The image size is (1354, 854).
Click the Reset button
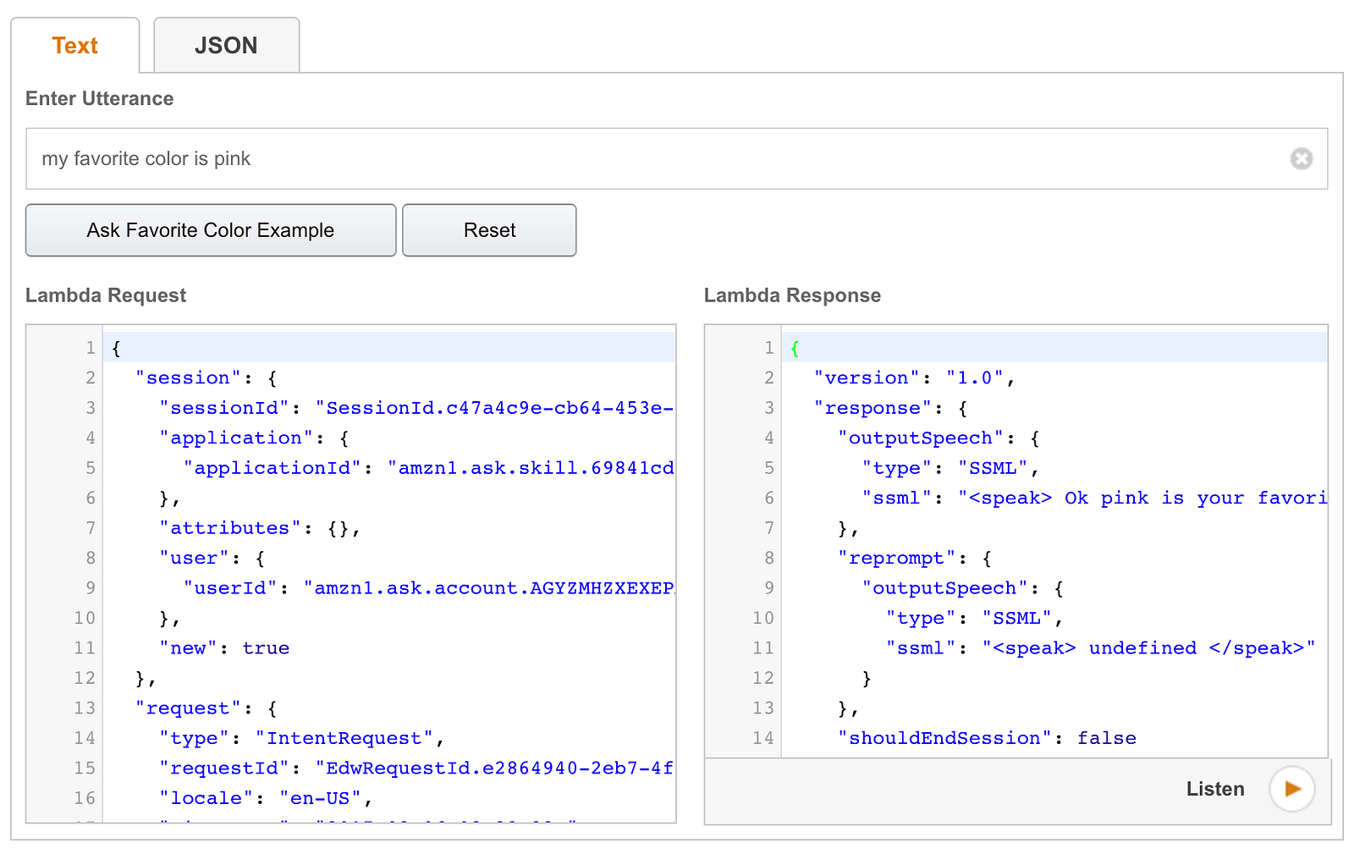(489, 230)
